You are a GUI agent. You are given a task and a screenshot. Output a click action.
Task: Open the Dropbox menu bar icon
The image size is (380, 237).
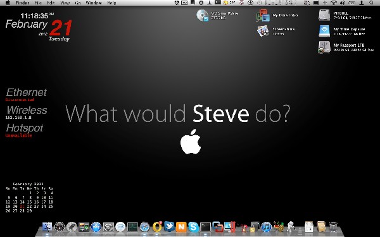177,3
